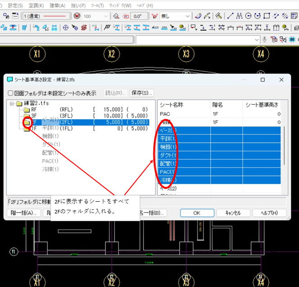299x287 pixels.
Task: Click the 0.0° angle input field
Action: click(139, 16)
